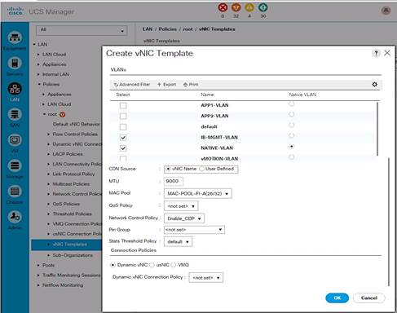This screenshot has width=397, height=313.
Task: Select vNIC Name CDN source
Action: pos(168,169)
